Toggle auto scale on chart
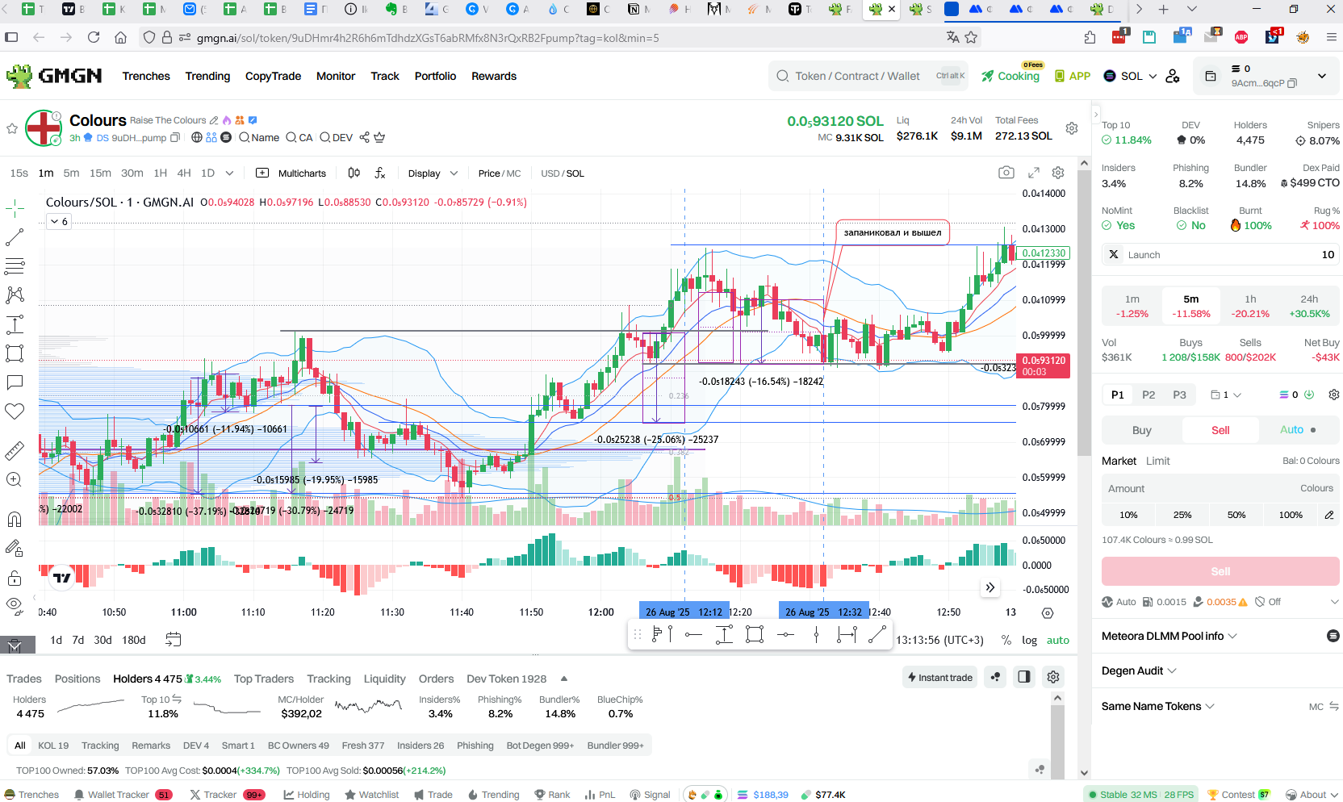Image resolution: width=1343 pixels, height=802 pixels. pyautogui.click(x=1058, y=641)
